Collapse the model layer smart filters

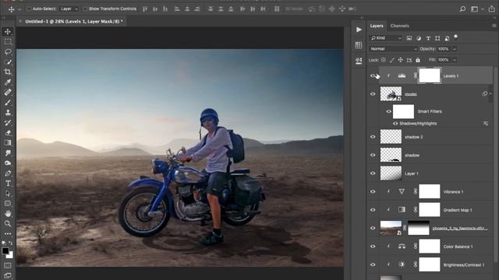click(x=490, y=93)
